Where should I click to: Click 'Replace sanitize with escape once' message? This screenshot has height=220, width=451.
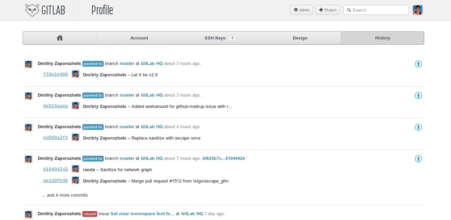click(166, 138)
